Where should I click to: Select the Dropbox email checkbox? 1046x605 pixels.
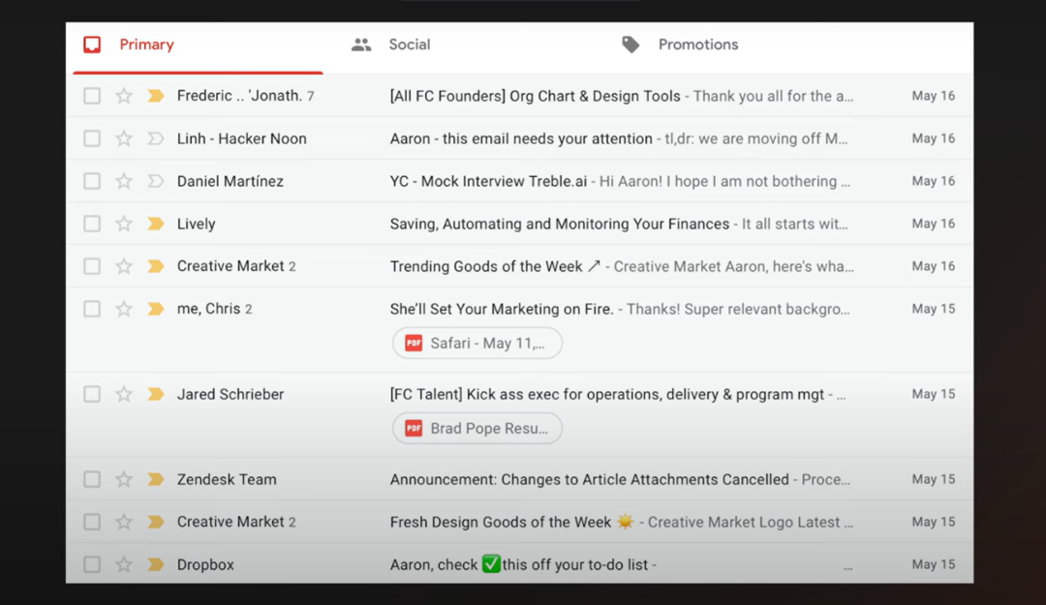pyautogui.click(x=92, y=564)
